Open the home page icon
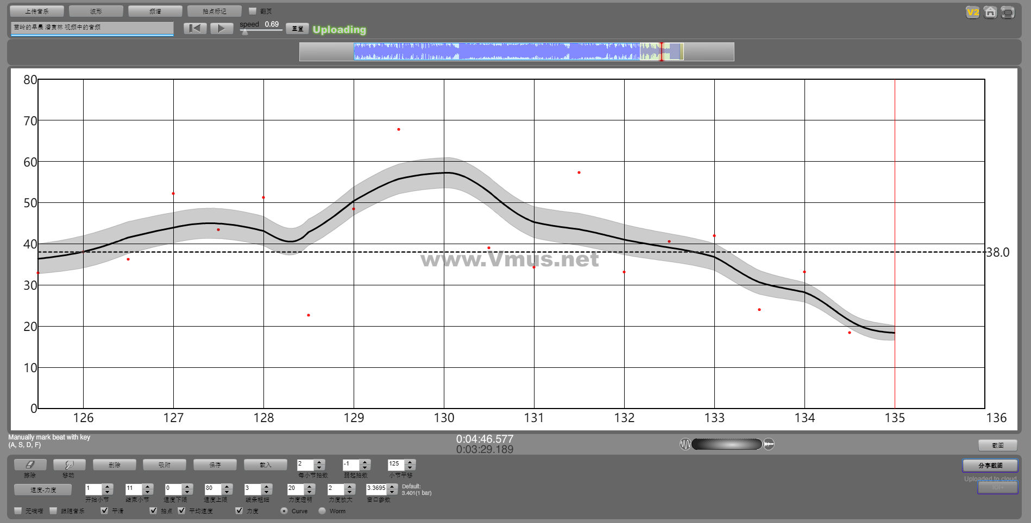Screen dimensions: 1031x523 click(990, 12)
